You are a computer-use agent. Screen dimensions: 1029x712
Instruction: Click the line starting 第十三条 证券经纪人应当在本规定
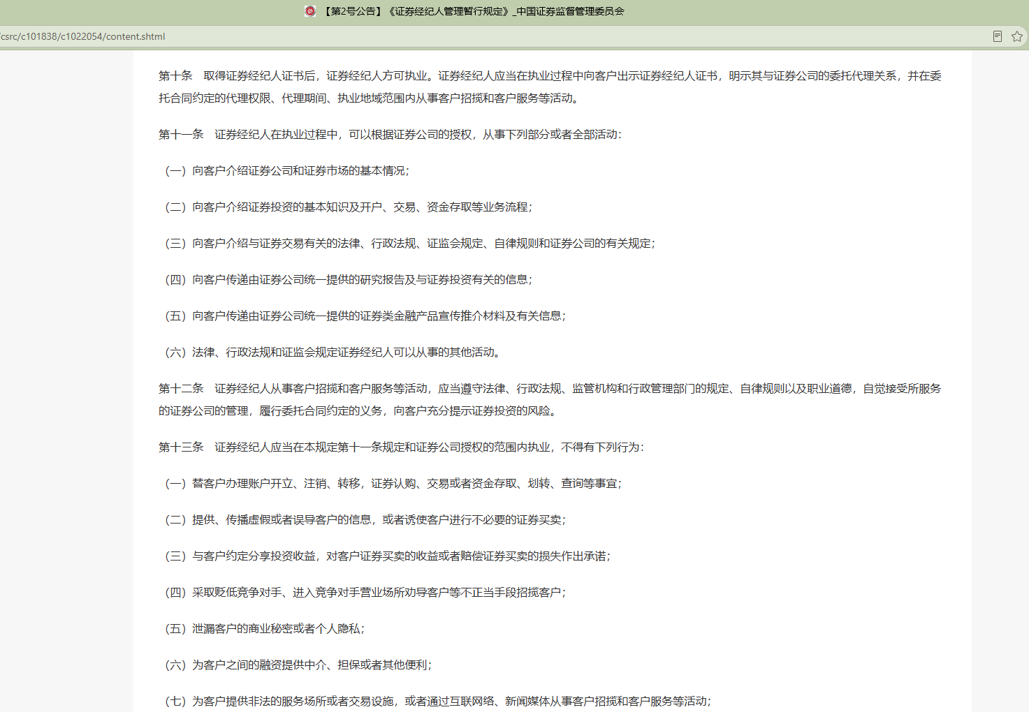click(401, 447)
